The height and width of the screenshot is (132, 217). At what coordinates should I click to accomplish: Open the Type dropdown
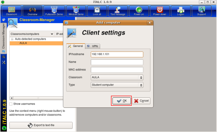point(117,85)
